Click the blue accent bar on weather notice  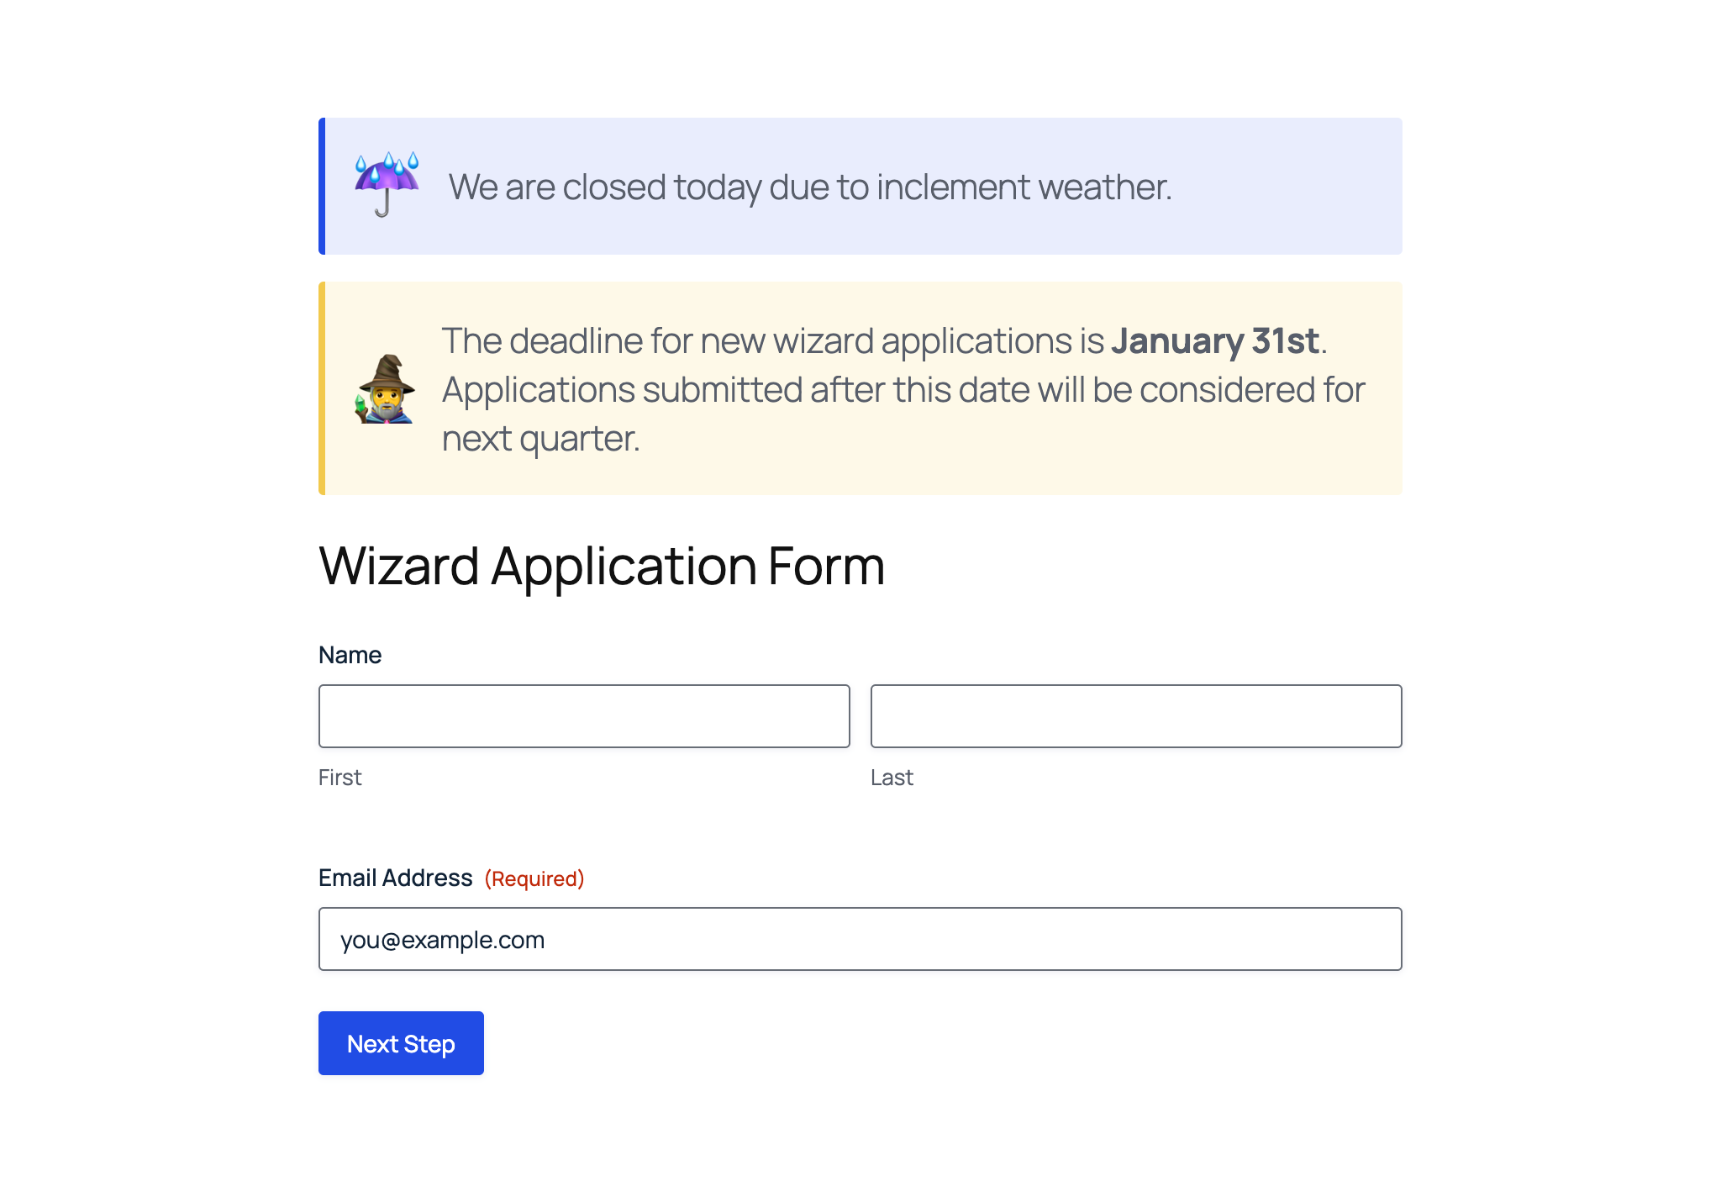[322, 186]
